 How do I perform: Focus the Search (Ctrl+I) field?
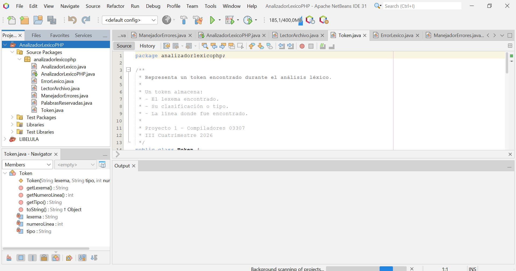(422, 6)
